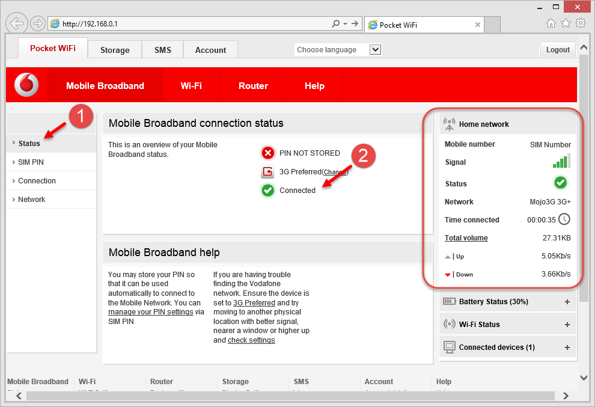Open a new blank browser tab
Viewport: 595px width, 407px height.
point(492,24)
